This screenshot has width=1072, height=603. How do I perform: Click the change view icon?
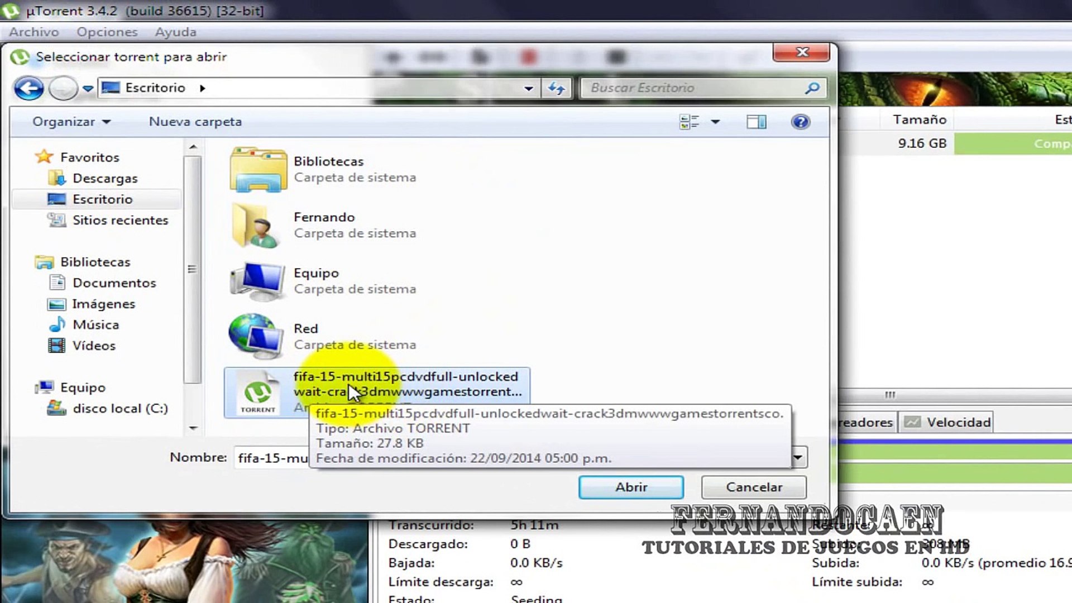coord(689,122)
